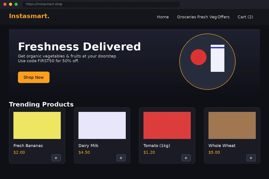
Task: View the Offers page
Action: point(223,17)
